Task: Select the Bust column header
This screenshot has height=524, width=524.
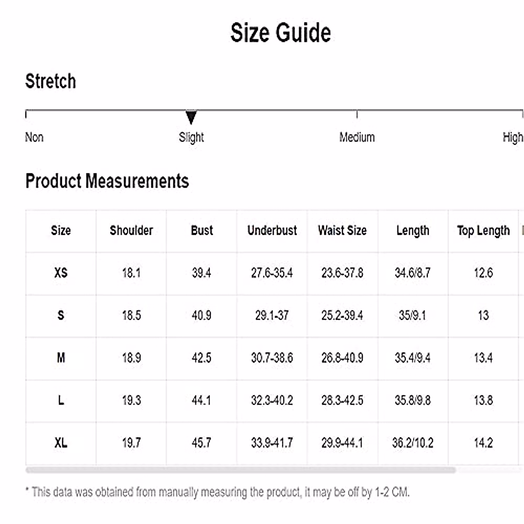Action: pyautogui.click(x=202, y=231)
